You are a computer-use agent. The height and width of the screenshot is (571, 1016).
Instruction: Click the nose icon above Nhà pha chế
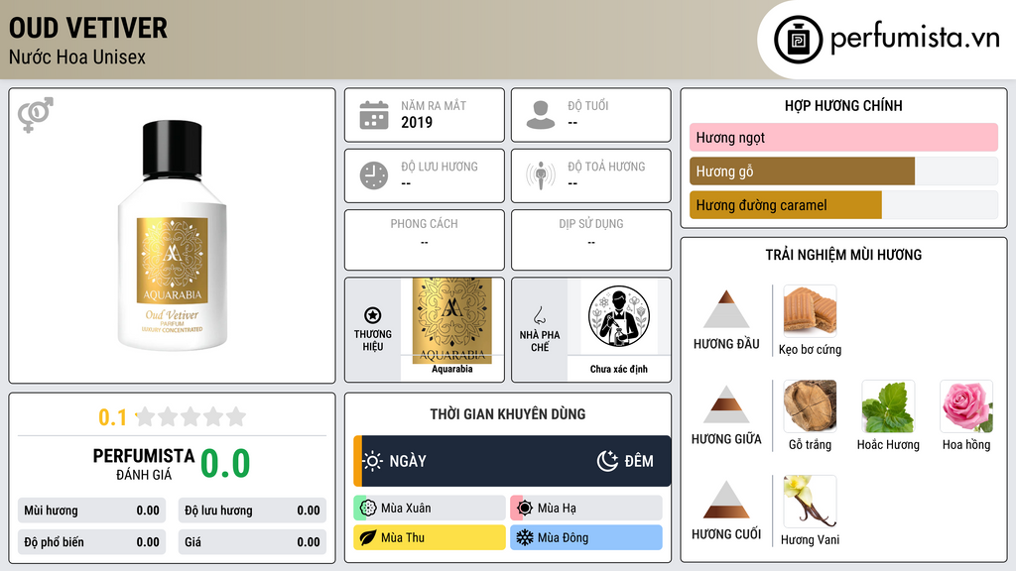[539, 315]
